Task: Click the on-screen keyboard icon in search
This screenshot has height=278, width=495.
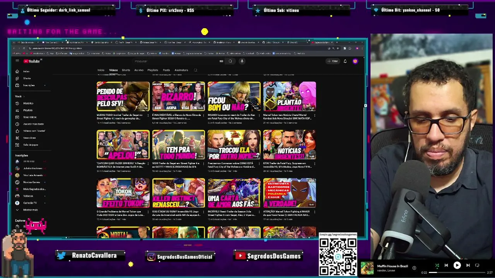Action: pyautogui.click(x=221, y=61)
